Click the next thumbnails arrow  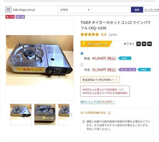pos(71,114)
